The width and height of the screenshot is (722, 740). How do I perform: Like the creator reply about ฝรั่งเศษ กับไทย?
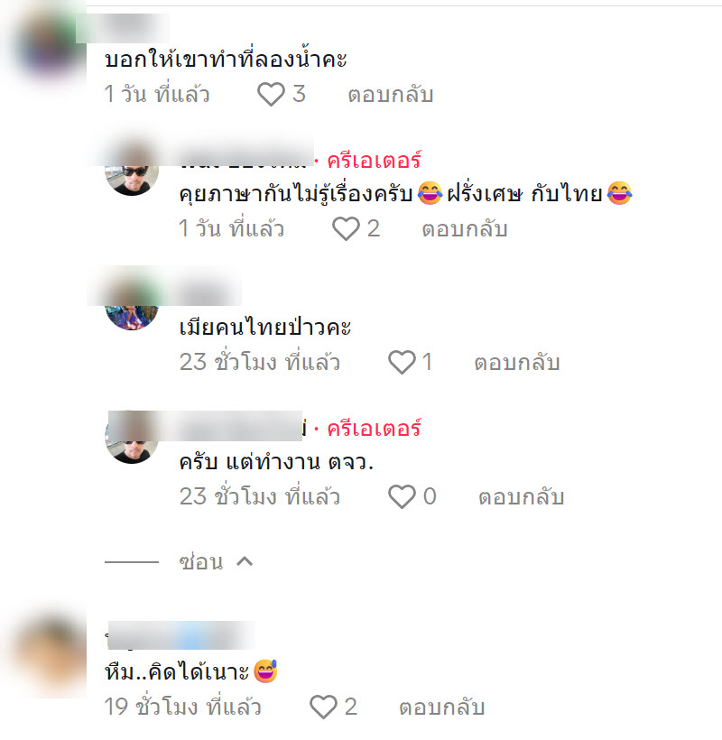[346, 228]
